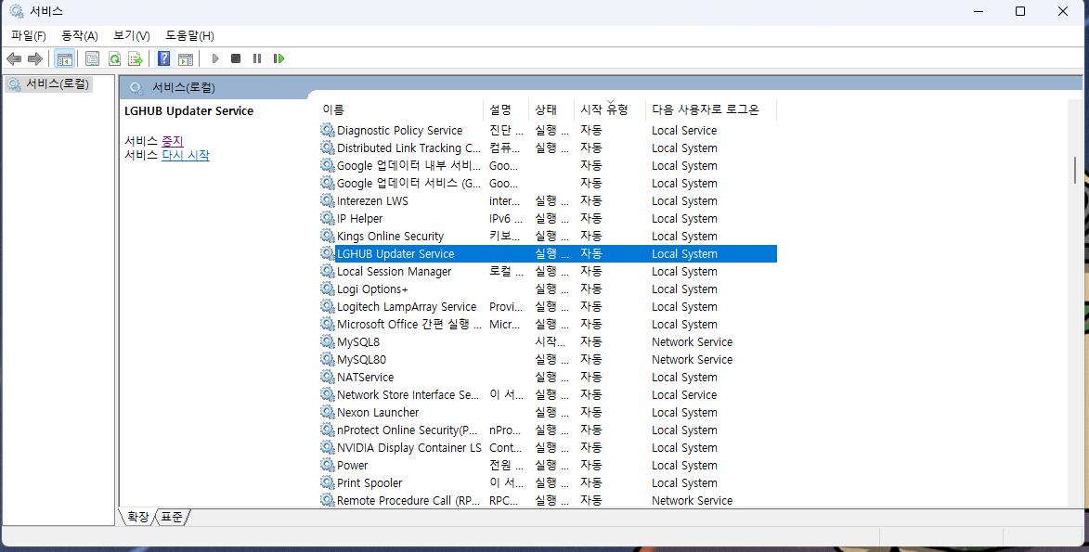The width and height of the screenshot is (1089, 552).
Task: Open the 동작(A) menu
Action: click(x=80, y=35)
